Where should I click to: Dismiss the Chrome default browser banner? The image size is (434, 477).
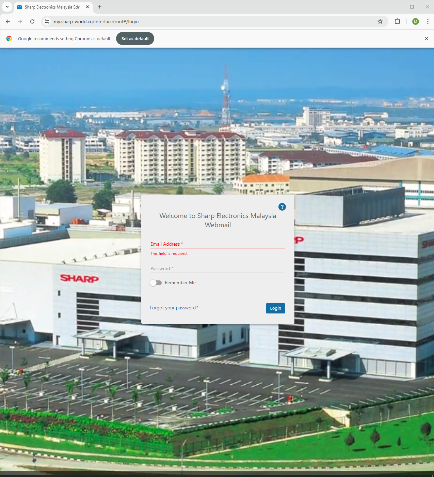[427, 39]
